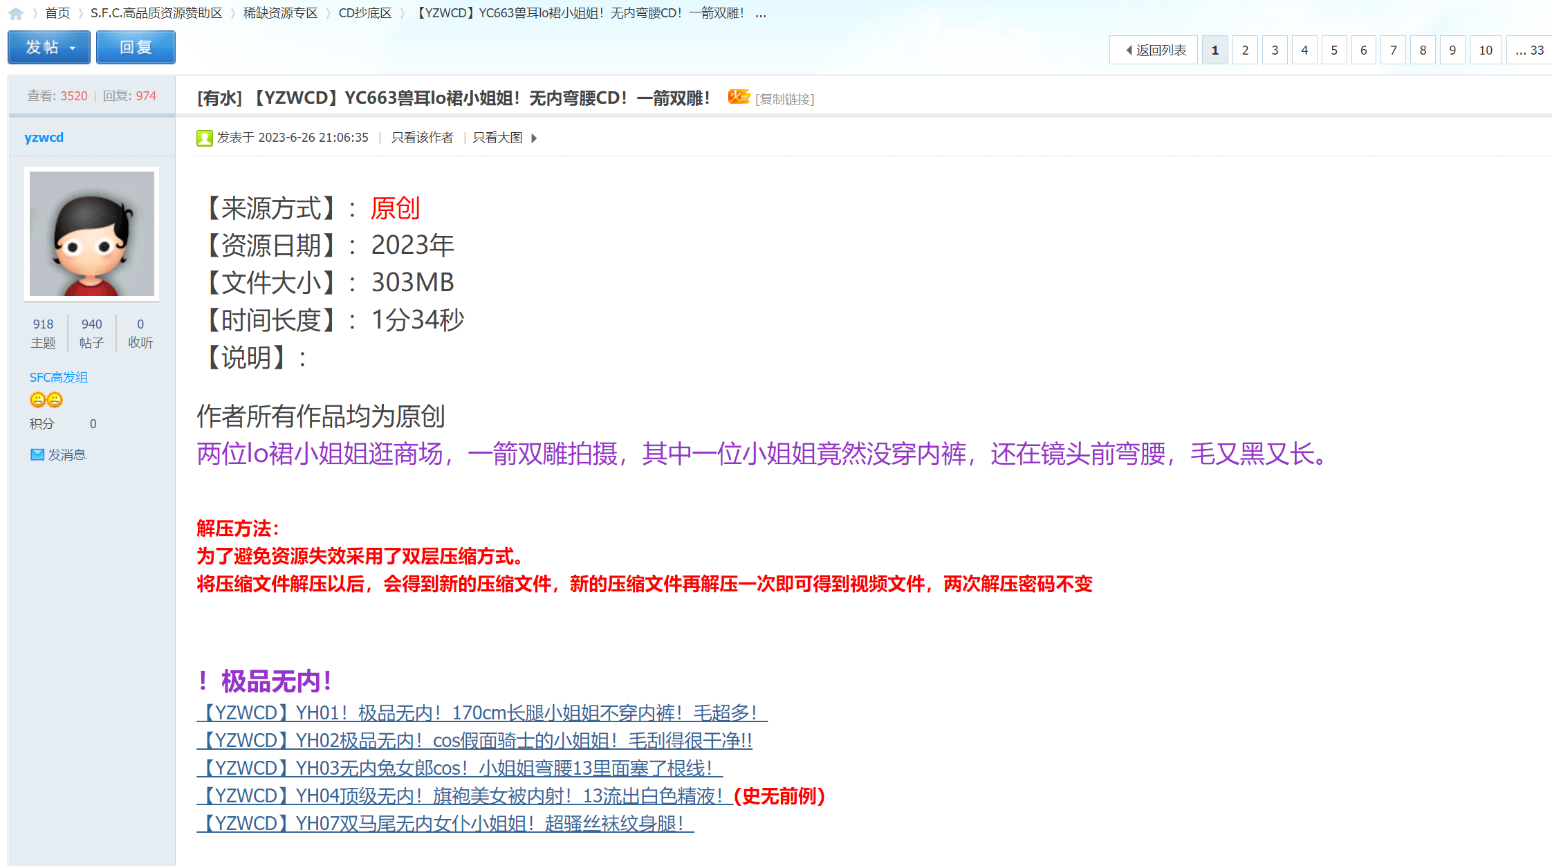Screen dimensions: 1552x866
Task: Expand the 发帖 dropdown arrow
Action: [73, 48]
